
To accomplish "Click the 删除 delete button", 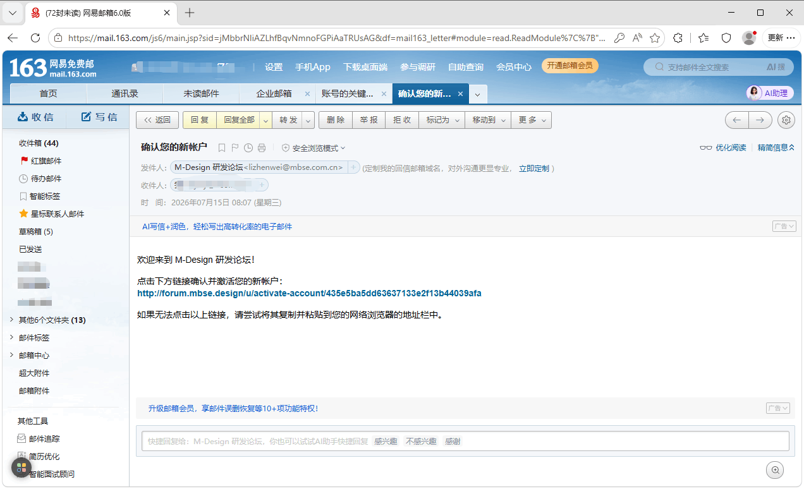I will tap(336, 120).
